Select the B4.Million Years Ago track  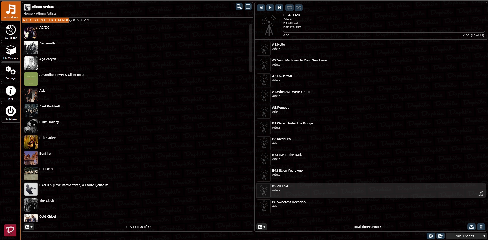(371, 175)
